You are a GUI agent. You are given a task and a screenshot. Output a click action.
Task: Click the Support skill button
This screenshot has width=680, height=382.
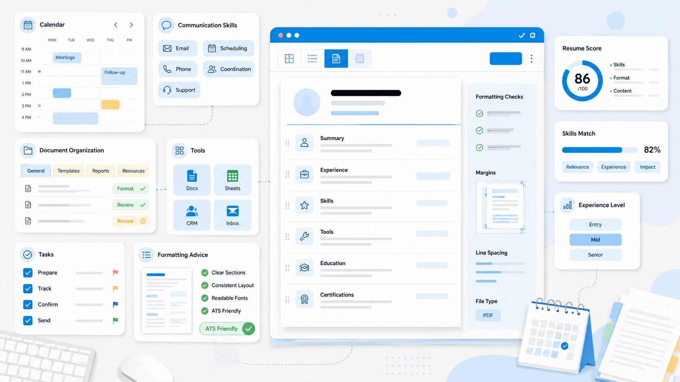point(179,90)
